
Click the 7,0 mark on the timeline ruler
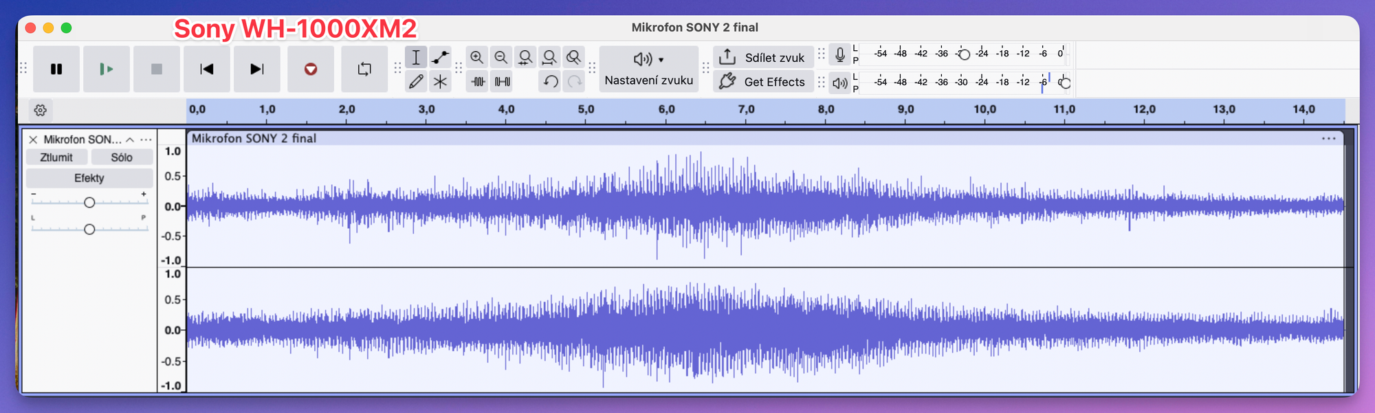[746, 110]
